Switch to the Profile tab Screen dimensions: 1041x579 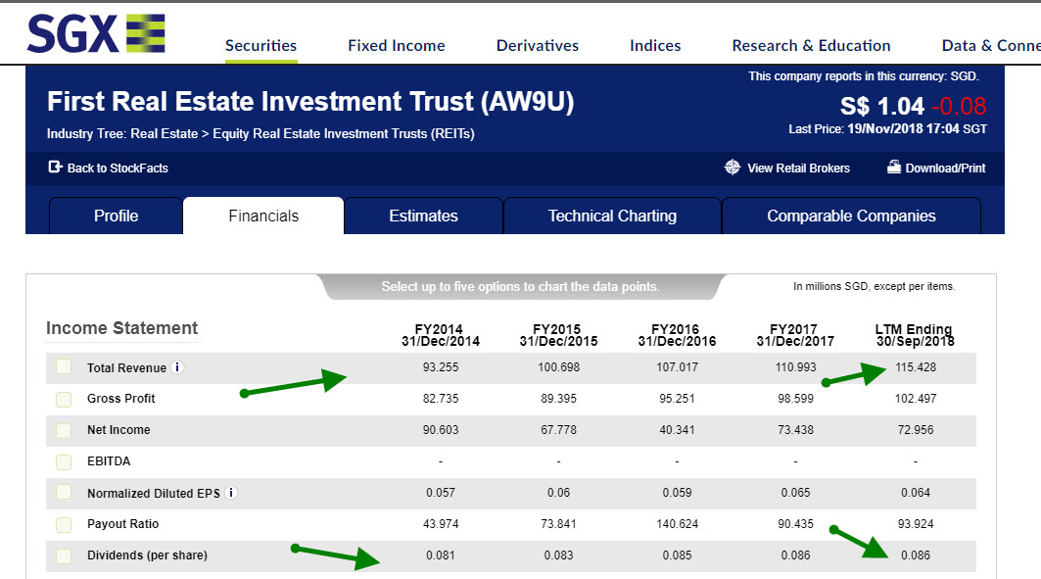pyautogui.click(x=117, y=216)
